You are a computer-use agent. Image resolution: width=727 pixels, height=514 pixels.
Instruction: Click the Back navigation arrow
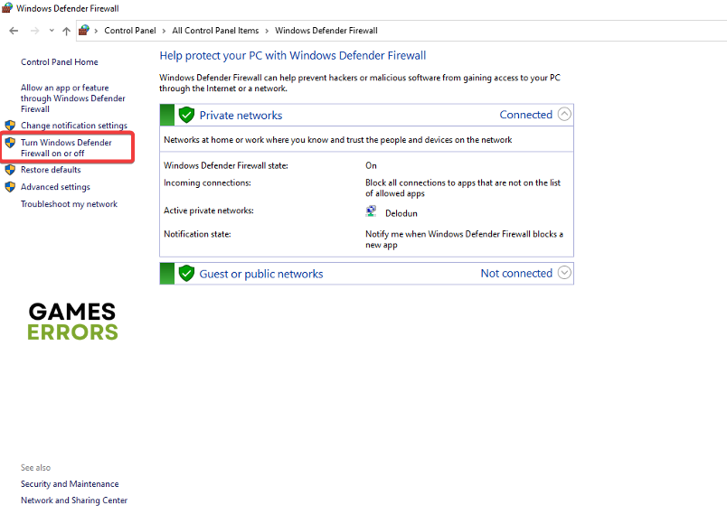[14, 31]
